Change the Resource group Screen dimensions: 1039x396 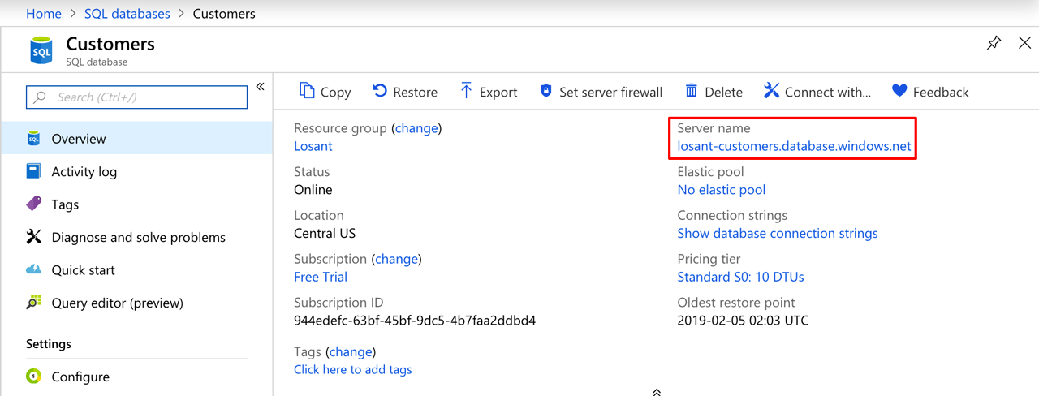pyautogui.click(x=416, y=128)
